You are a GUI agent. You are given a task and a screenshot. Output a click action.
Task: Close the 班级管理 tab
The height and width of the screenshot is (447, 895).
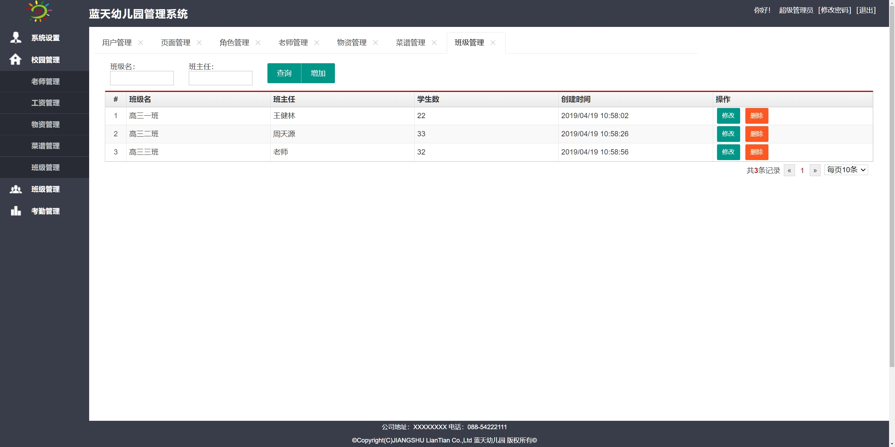pyautogui.click(x=493, y=43)
